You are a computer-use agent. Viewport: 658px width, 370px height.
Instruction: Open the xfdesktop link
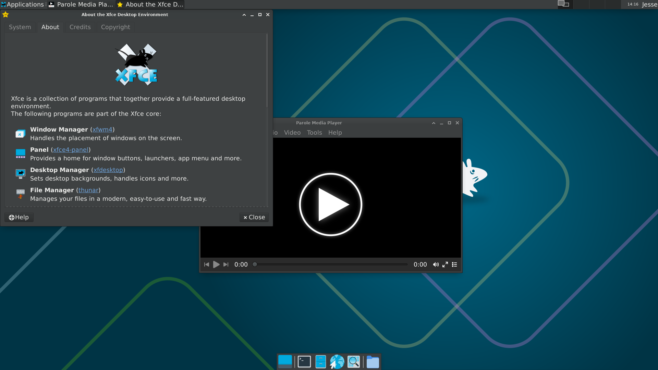(x=108, y=170)
